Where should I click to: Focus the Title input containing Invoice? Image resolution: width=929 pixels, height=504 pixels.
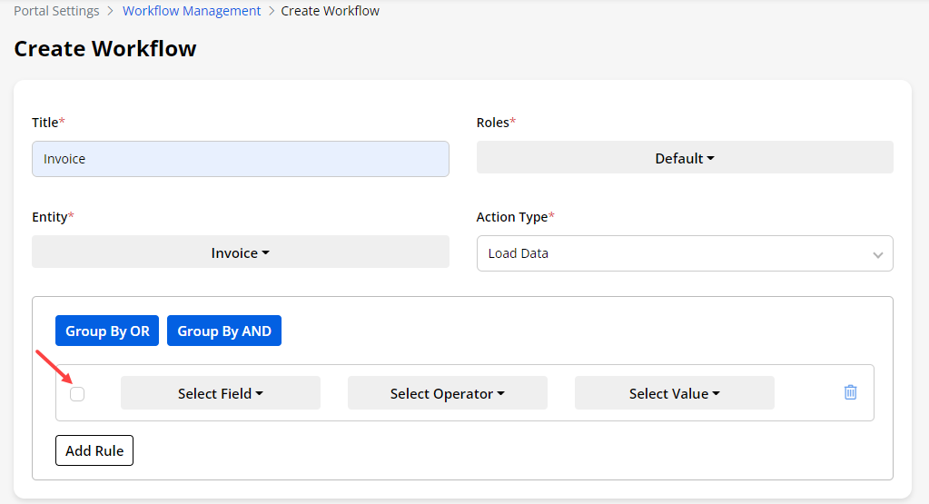(x=241, y=159)
